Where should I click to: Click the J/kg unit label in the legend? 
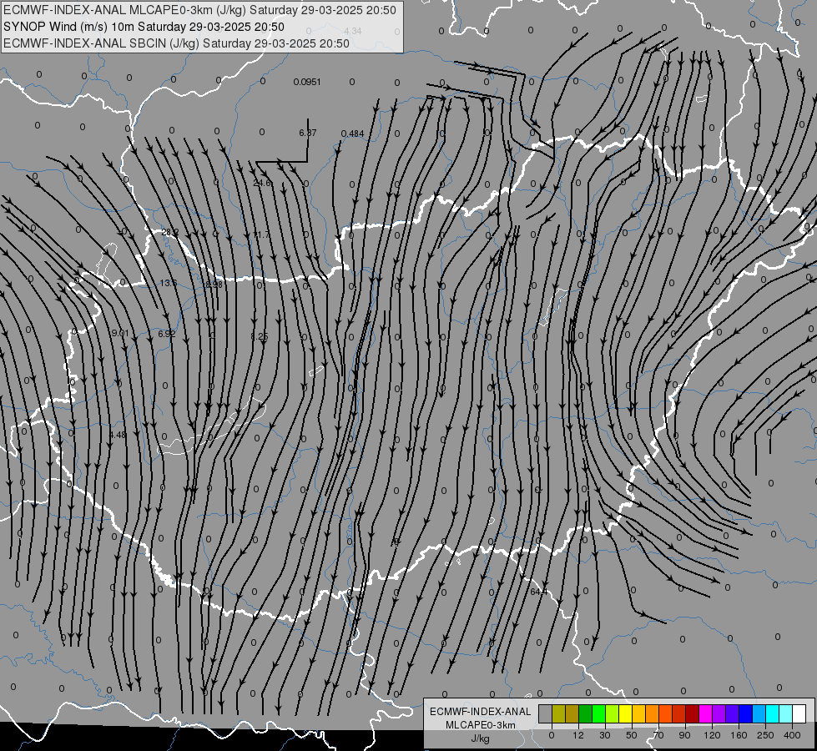(x=481, y=738)
